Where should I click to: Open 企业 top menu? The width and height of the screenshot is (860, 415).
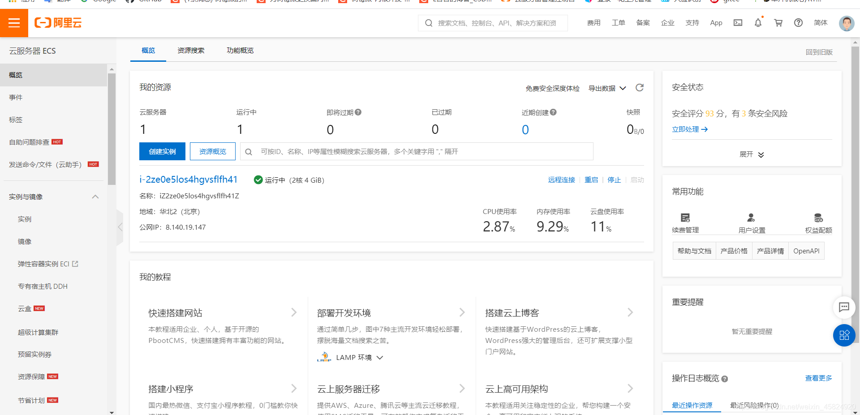click(x=668, y=23)
